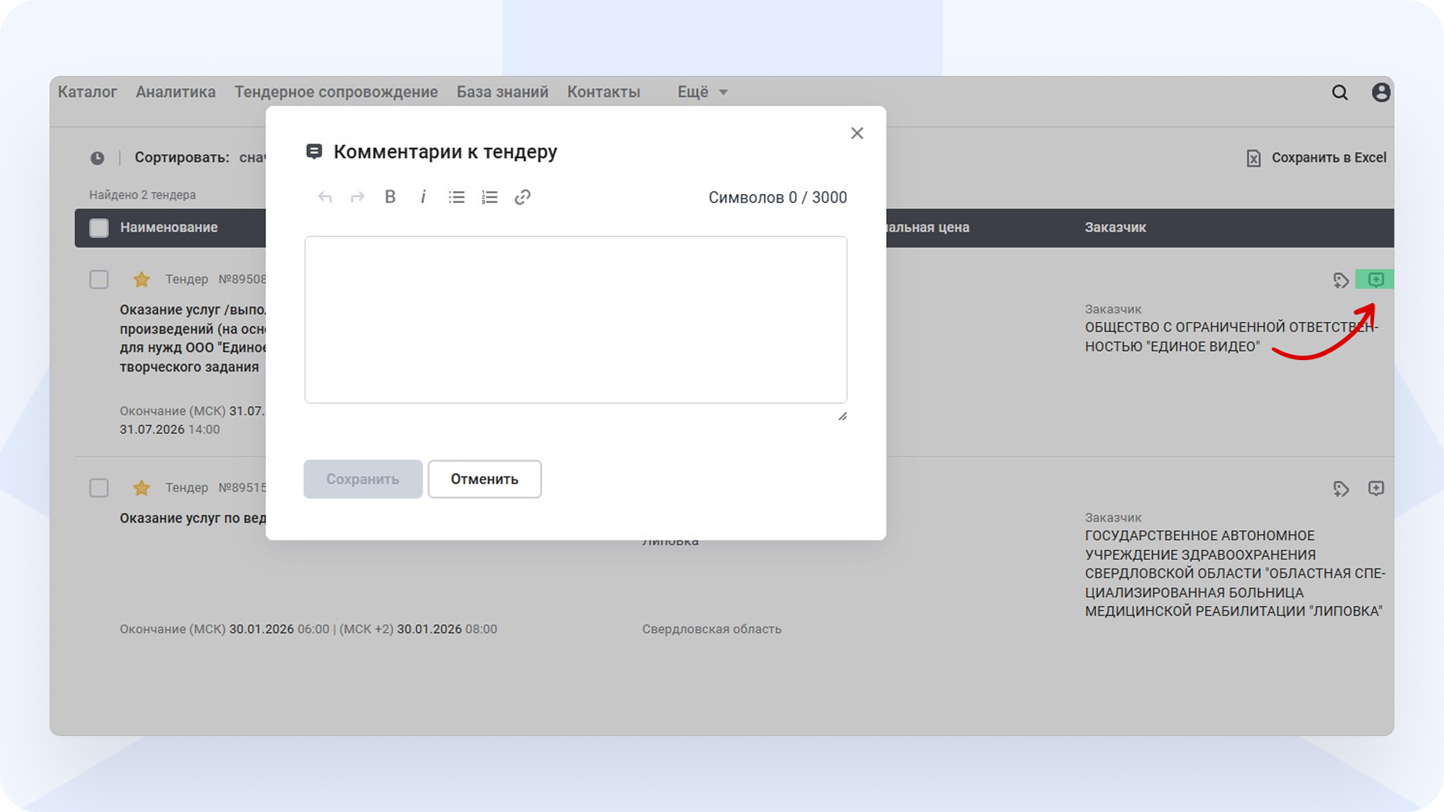Click the undo arrow in comment editor
The height and width of the screenshot is (812, 1444).
coord(325,197)
